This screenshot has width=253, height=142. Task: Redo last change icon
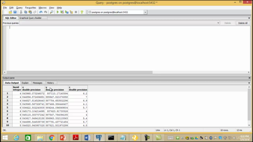pos(45,12)
